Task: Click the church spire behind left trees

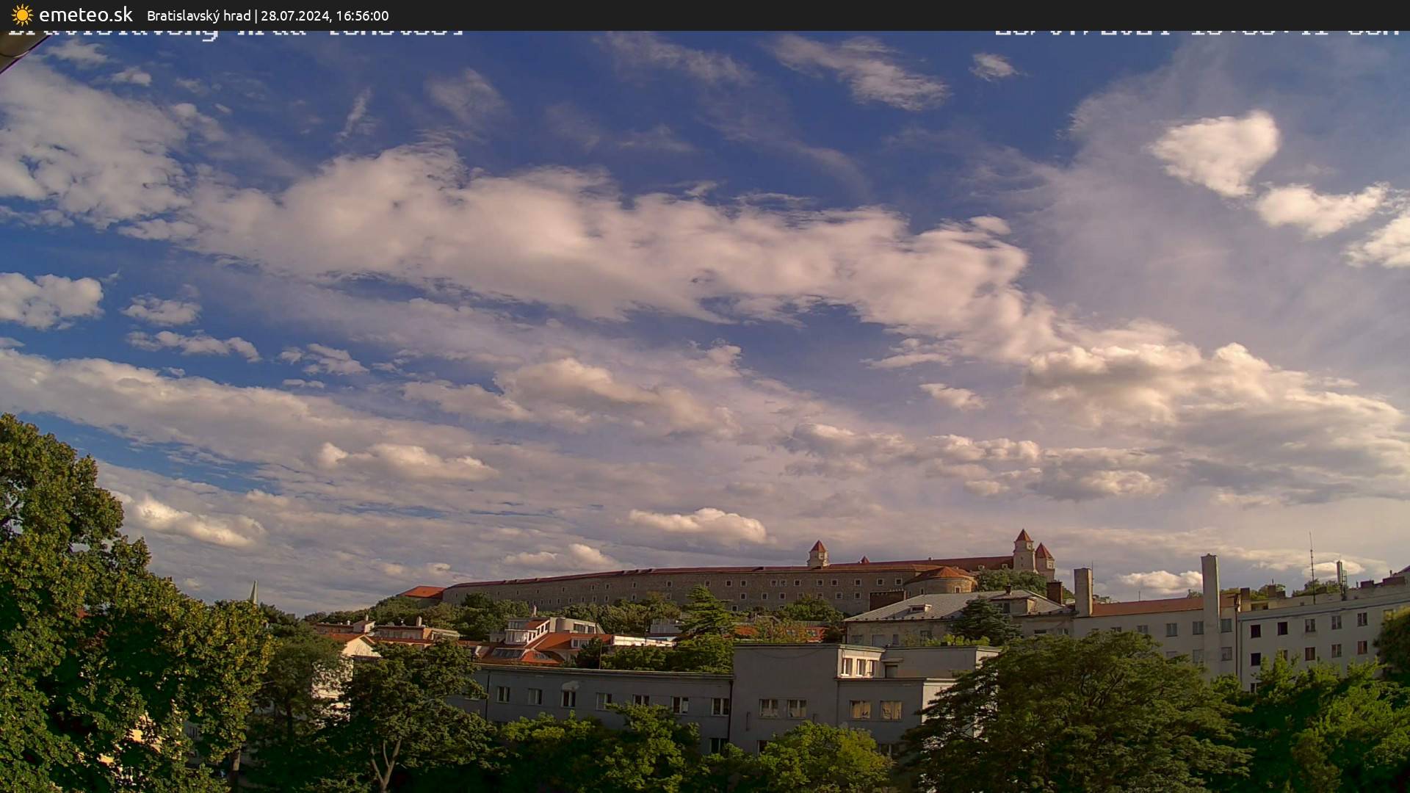Action: pos(253,592)
